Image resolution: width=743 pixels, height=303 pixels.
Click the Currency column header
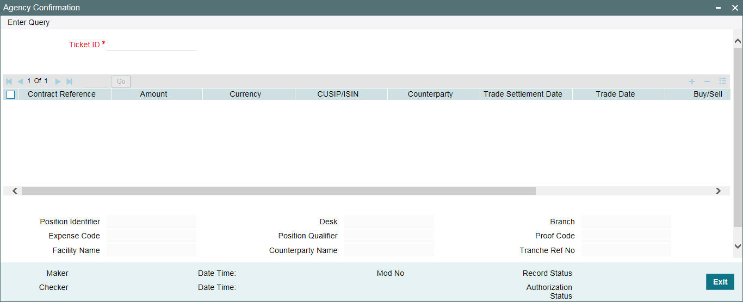(249, 94)
